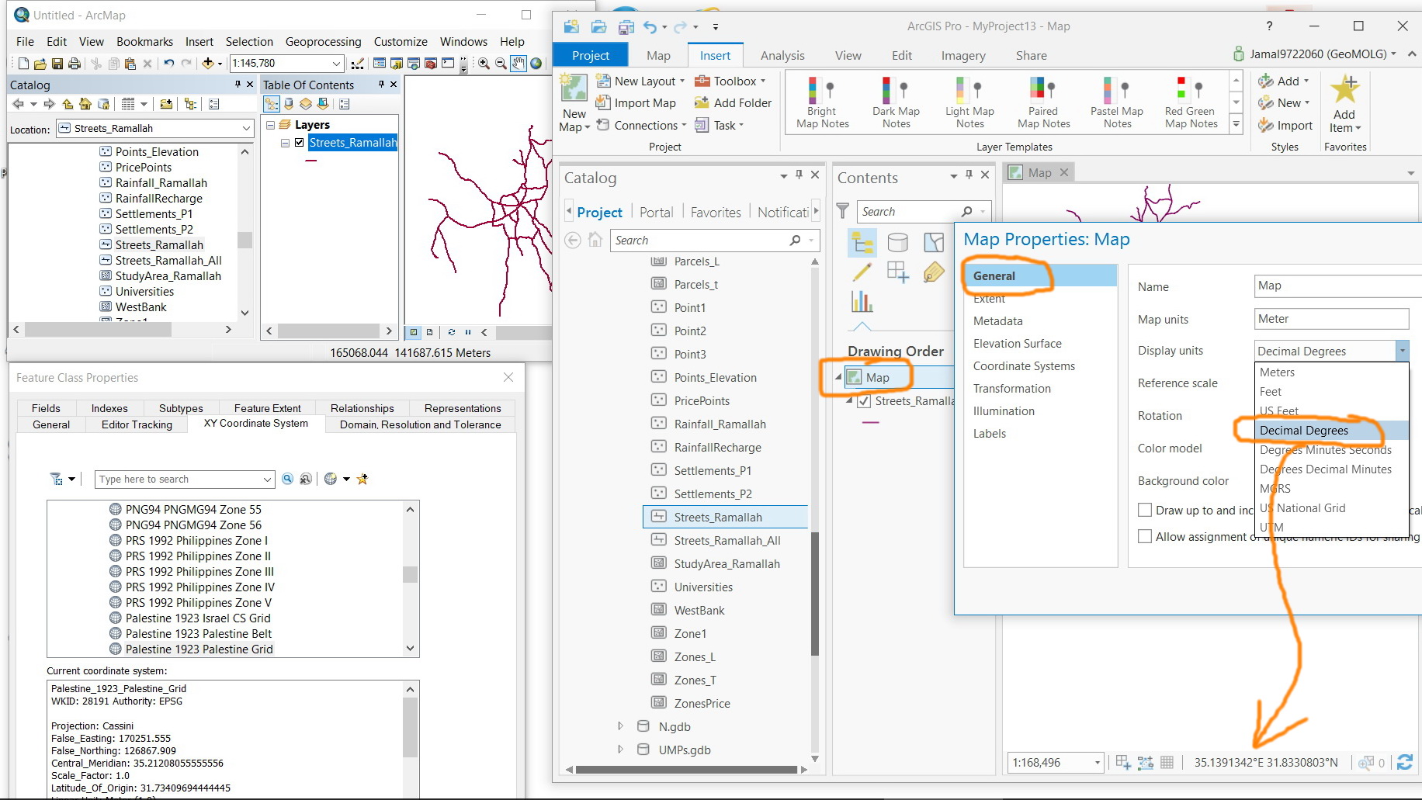Click Bright Map Notes template
This screenshot has height=800, width=1422.
pos(822,102)
